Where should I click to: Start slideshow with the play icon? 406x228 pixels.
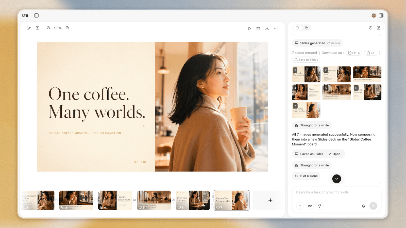[x=249, y=28]
